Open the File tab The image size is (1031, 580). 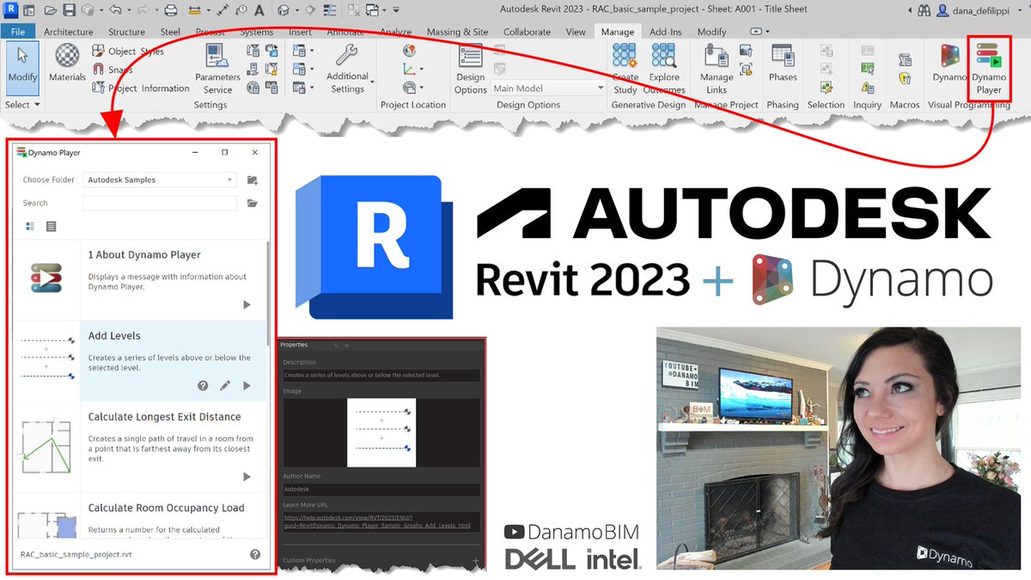tap(17, 32)
